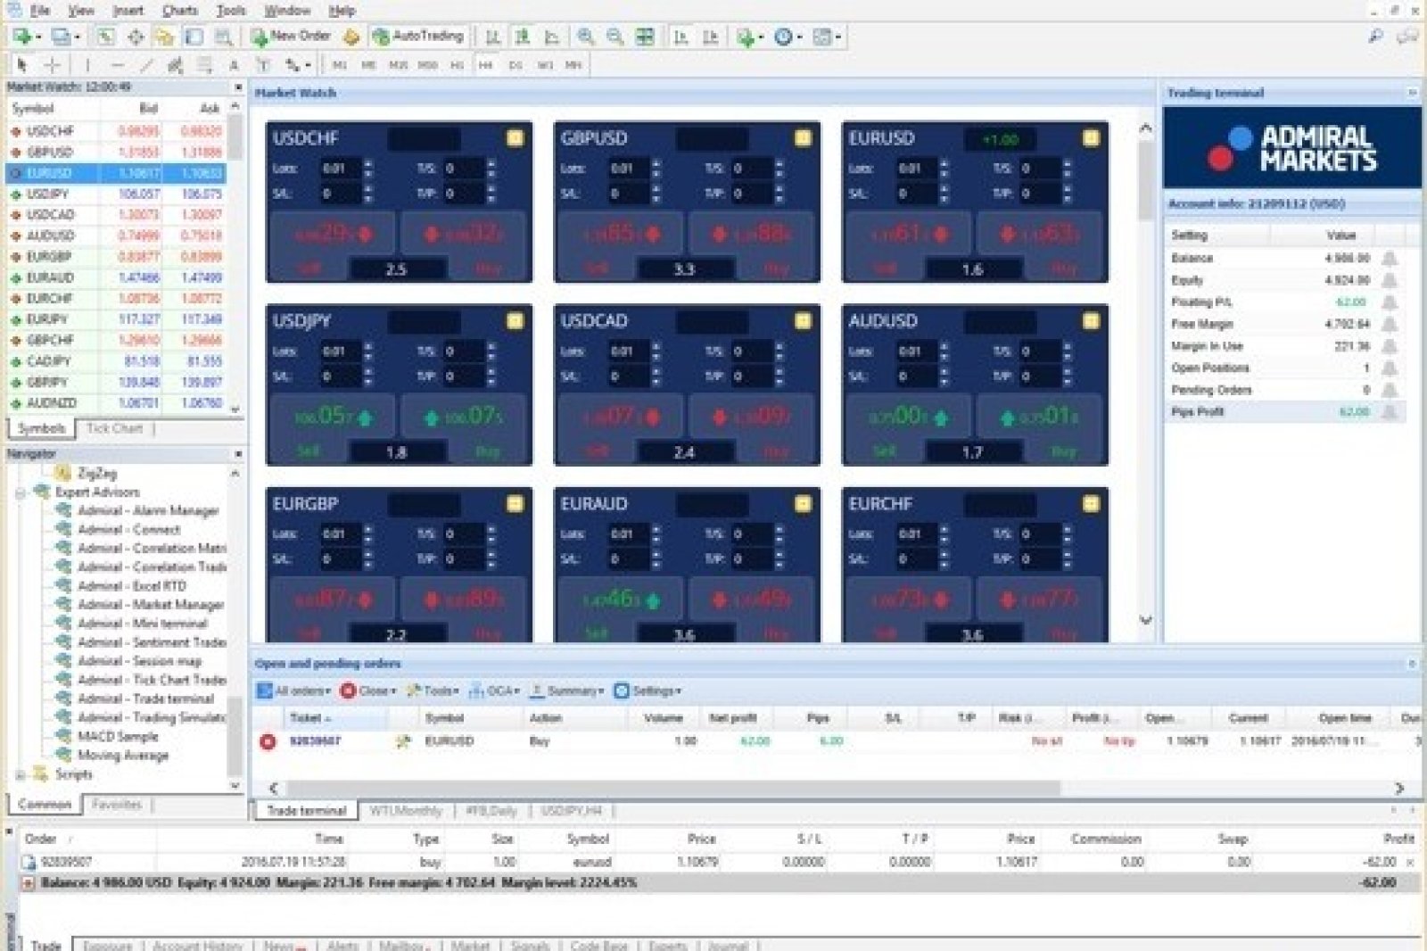This screenshot has height=951, width=1427.
Task: Click the zoom out magnifier icon
Action: pos(615,37)
